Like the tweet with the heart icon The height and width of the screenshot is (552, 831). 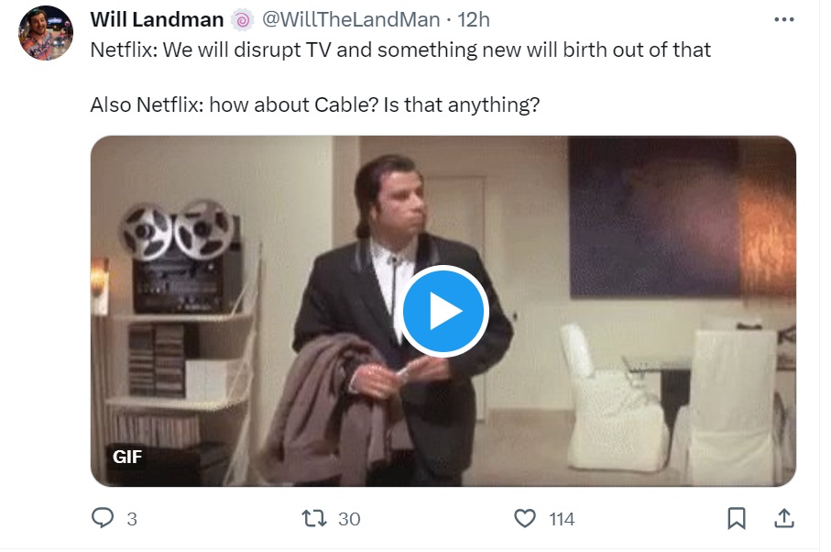(524, 519)
